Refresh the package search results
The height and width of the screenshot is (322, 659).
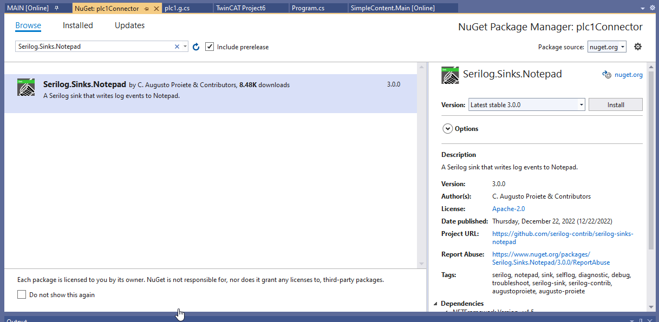coord(196,47)
